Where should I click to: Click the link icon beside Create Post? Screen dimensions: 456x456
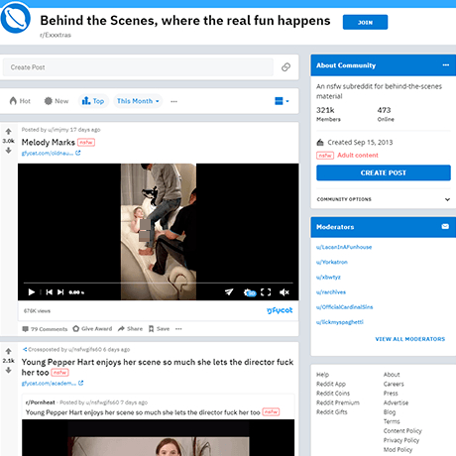285,67
